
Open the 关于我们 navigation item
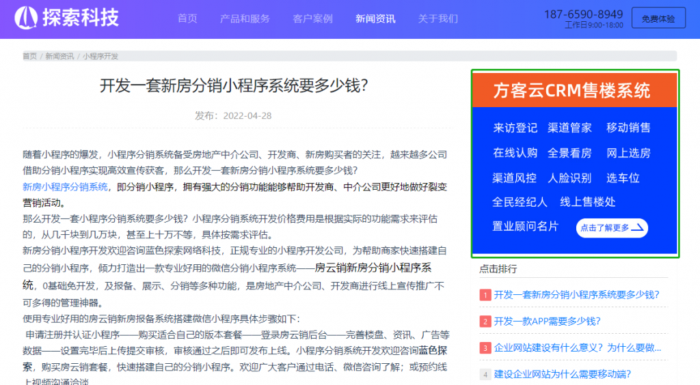(x=438, y=18)
